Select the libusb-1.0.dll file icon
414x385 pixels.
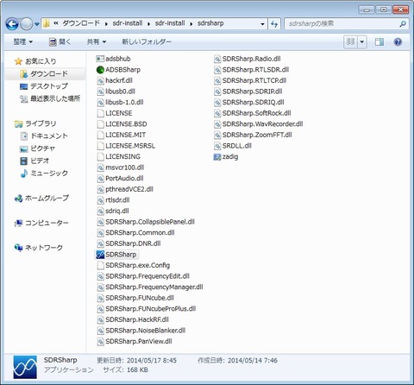(x=100, y=103)
